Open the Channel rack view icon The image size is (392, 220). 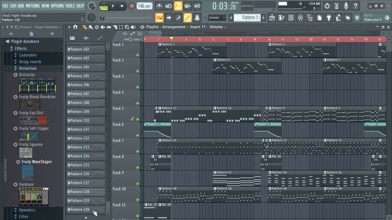click(x=291, y=18)
